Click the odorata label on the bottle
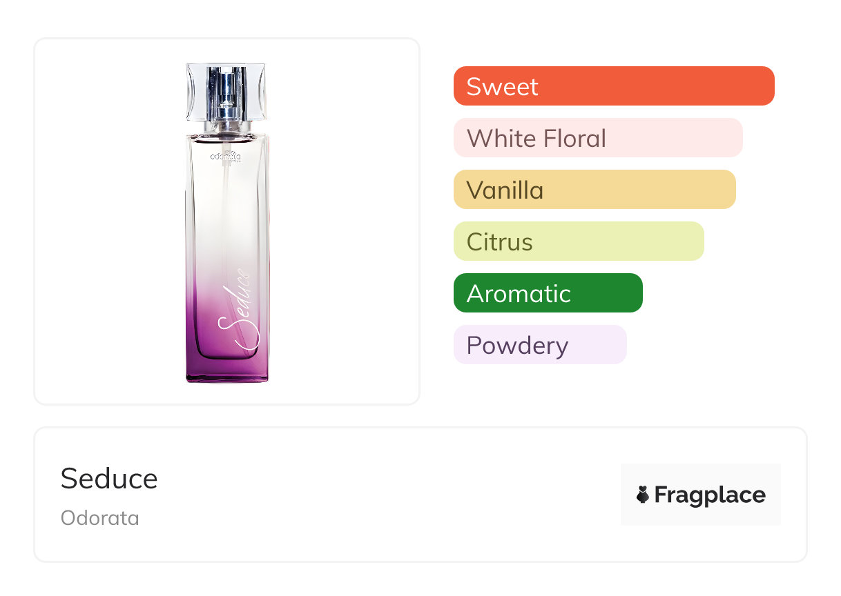The height and width of the screenshot is (596, 841). 225,156
